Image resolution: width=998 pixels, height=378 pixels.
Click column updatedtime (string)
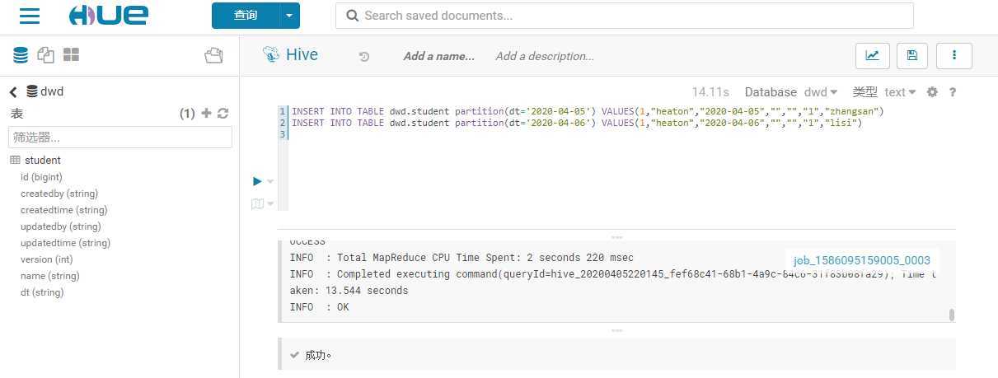coord(65,243)
